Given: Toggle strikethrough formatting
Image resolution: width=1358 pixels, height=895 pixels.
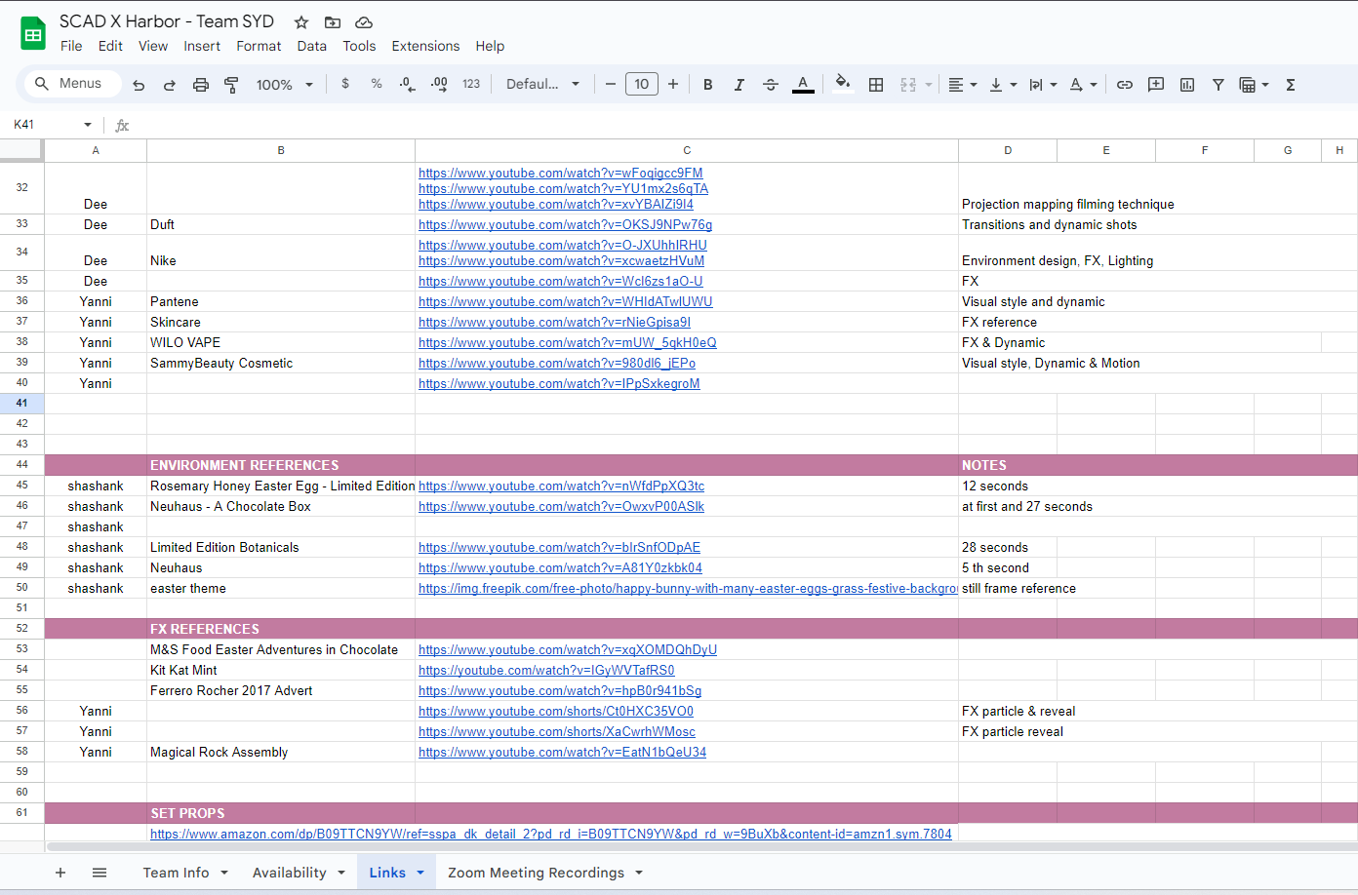Looking at the screenshot, I should pyautogui.click(x=771, y=85).
